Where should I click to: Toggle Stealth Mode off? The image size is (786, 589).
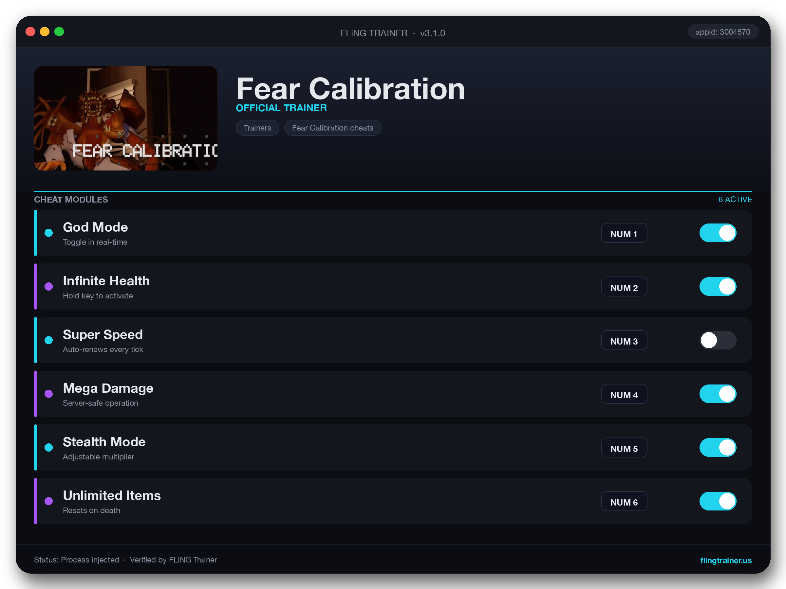[x=718, y=447]
